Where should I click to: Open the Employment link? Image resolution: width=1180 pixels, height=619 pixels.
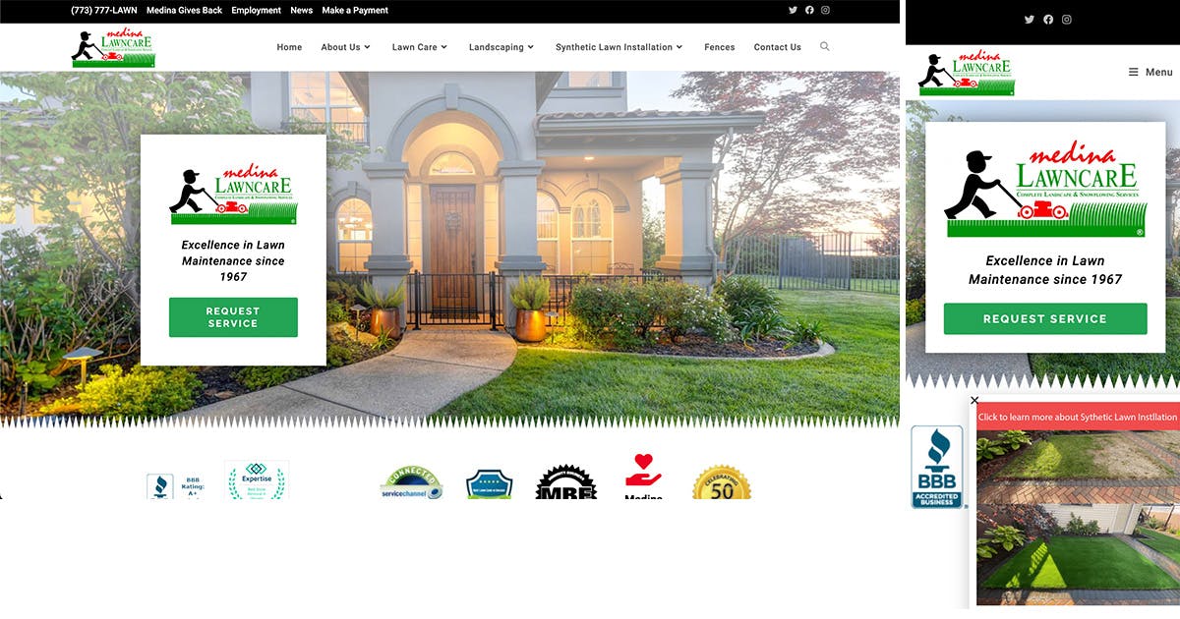tap(257, 11)
